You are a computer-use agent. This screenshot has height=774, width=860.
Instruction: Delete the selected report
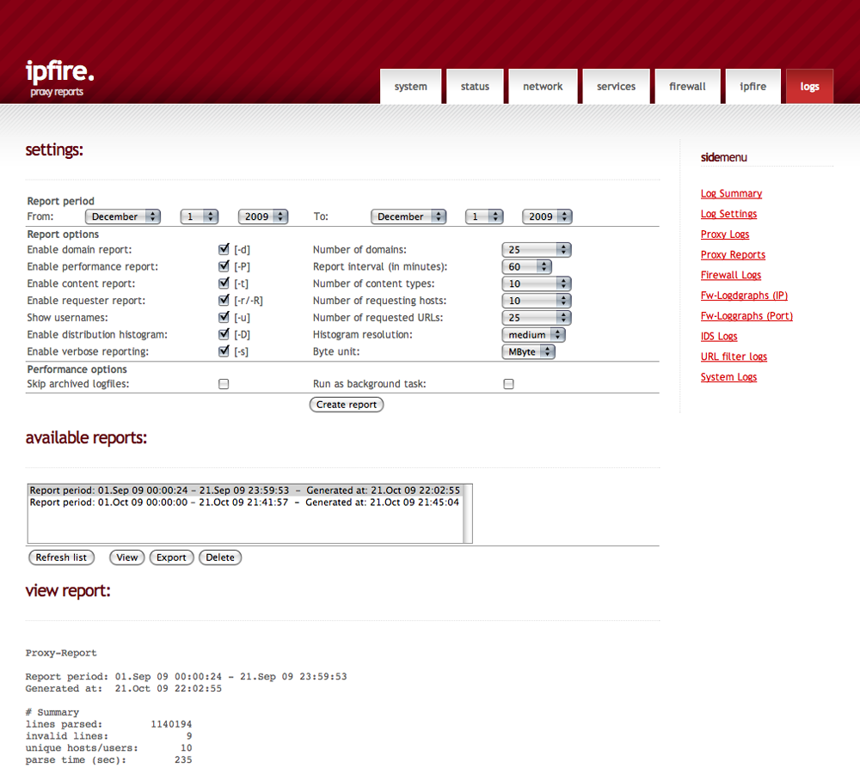click(x=220, y=558)
